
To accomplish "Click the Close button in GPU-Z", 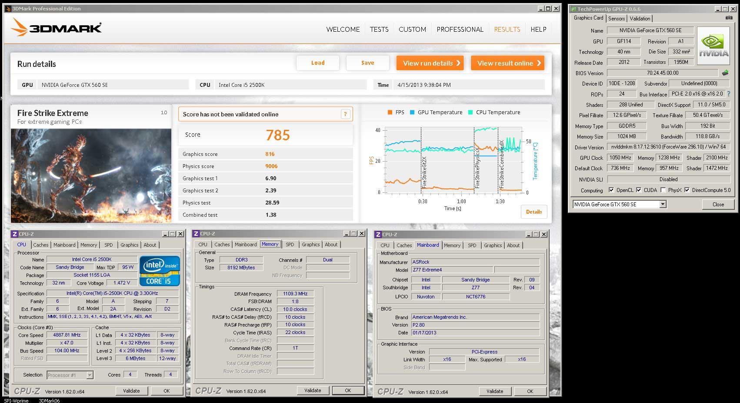I will (x=718, y=204).
